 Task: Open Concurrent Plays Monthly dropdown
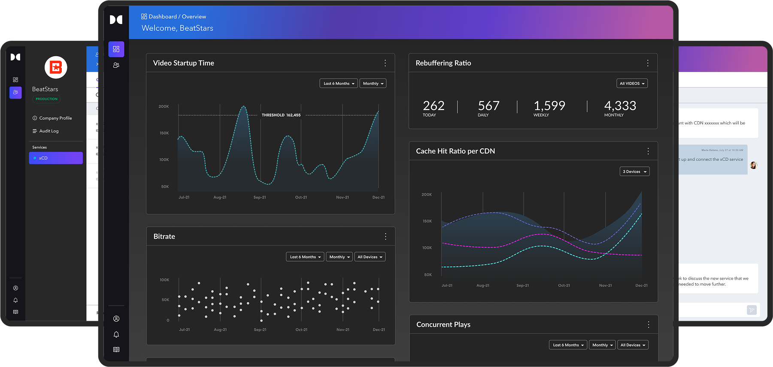pos(602,345)
